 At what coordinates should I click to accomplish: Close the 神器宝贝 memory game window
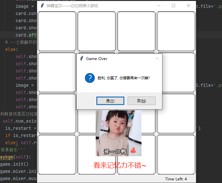pos(188,6)
